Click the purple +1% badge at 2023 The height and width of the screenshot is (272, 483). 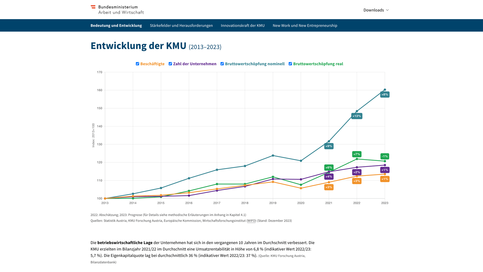coord(385,170)
